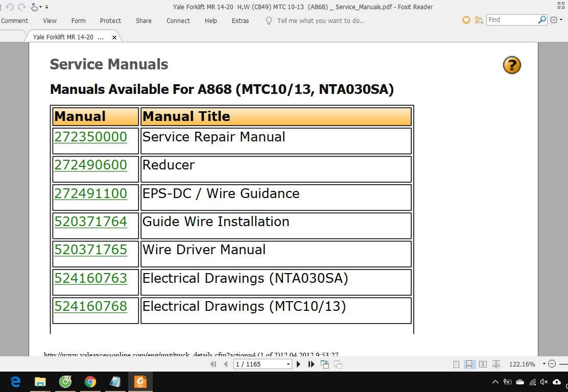568x392 pixels.
Task: Select the Yale Forklift MR 14-20 document tab
Action: (68, 37)
